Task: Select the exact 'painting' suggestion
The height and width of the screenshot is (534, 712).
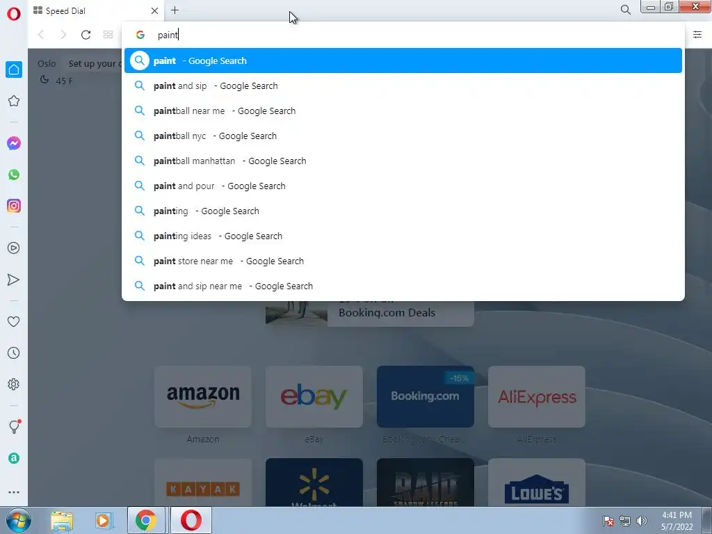Action: point(403,211)
